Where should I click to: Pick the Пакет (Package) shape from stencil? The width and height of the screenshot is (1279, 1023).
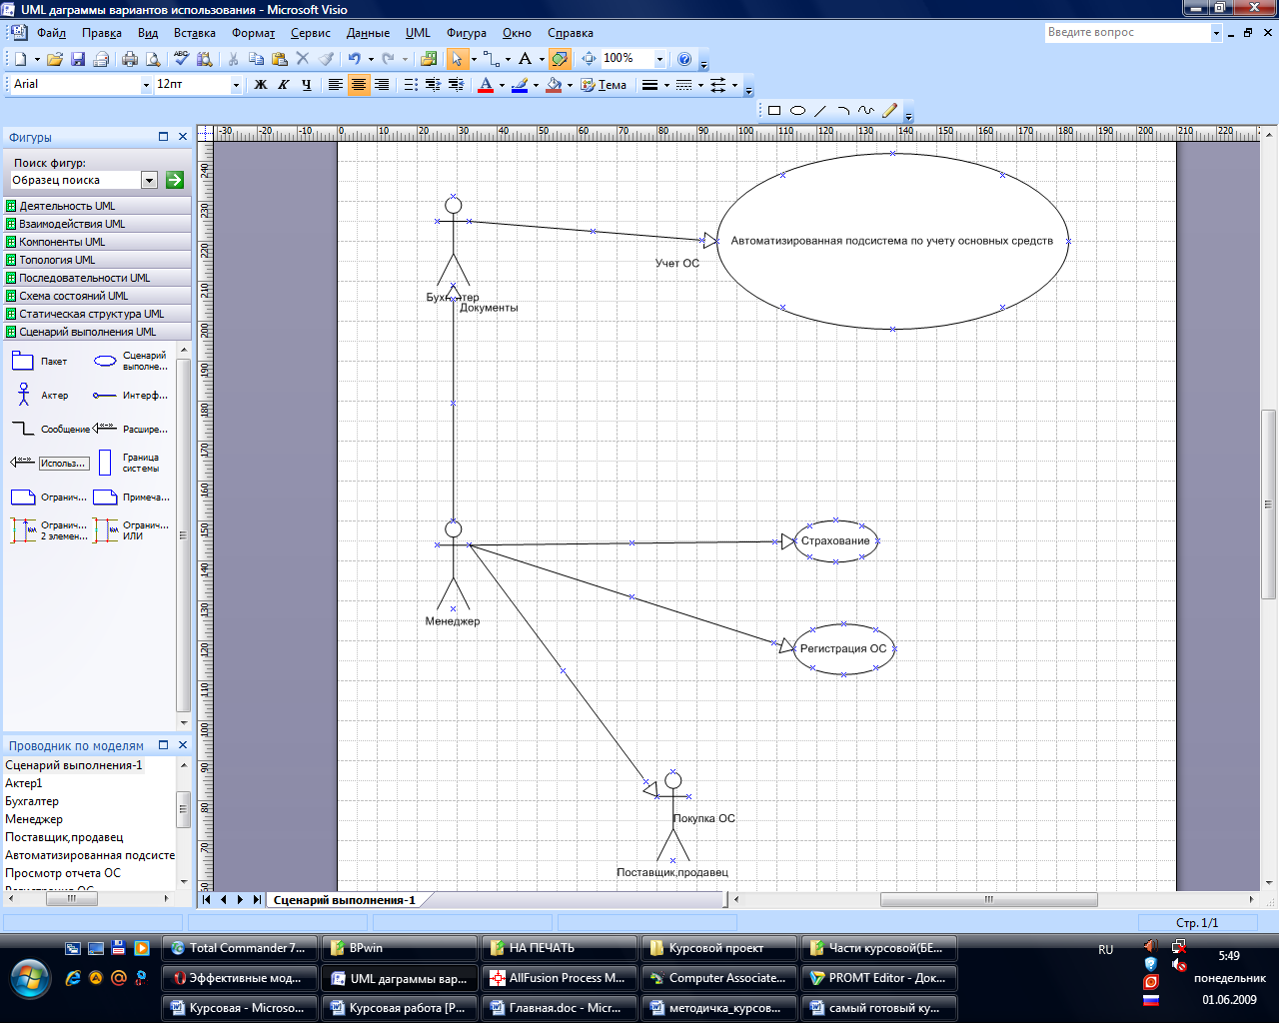coord(24,361)
